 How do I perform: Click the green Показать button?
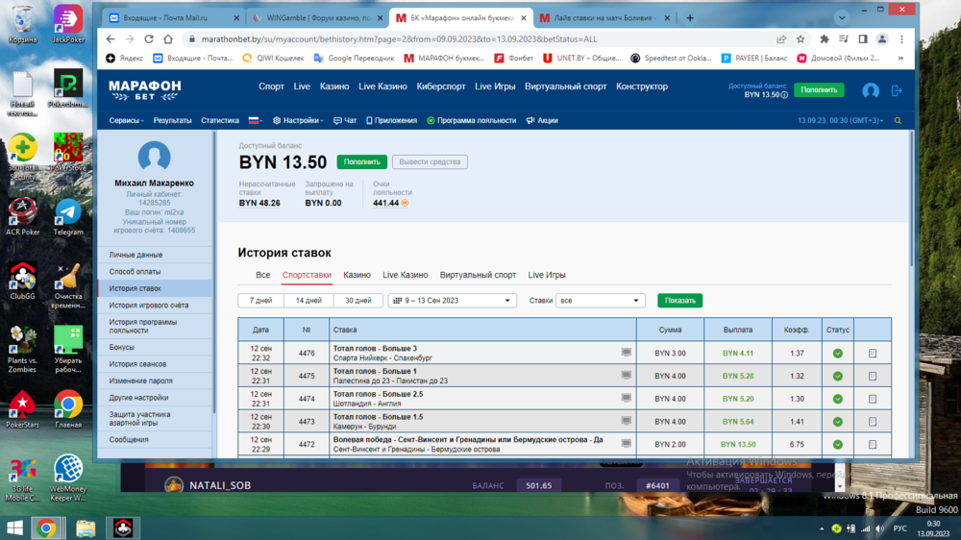679,301
